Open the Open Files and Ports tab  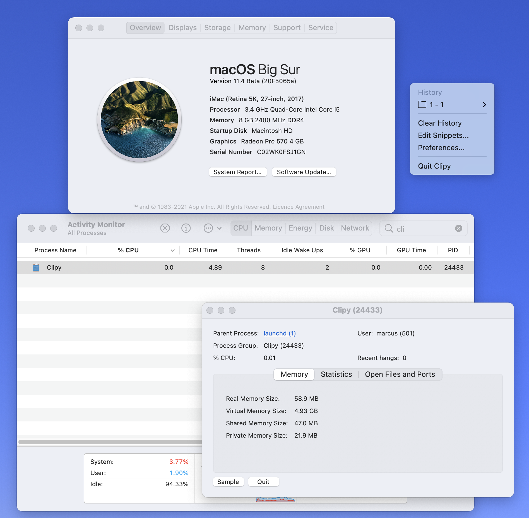pos(400,374)
